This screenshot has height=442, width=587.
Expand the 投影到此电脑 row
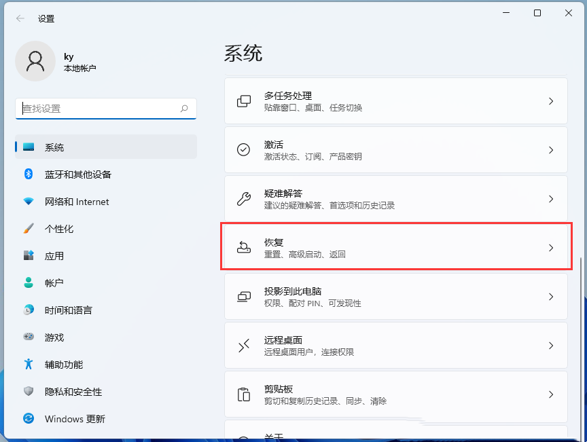click(x=552, y=296)
